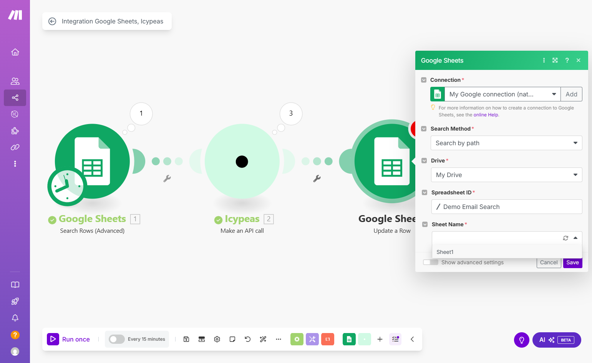Screen dimensions: 592x363
Task: Save the scenario with the disk icon
Action: click(186, 339)
